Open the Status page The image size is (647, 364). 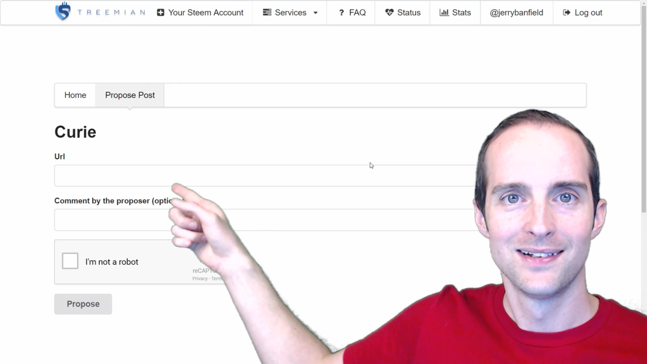pyautogui.click(x=403, y=12)
